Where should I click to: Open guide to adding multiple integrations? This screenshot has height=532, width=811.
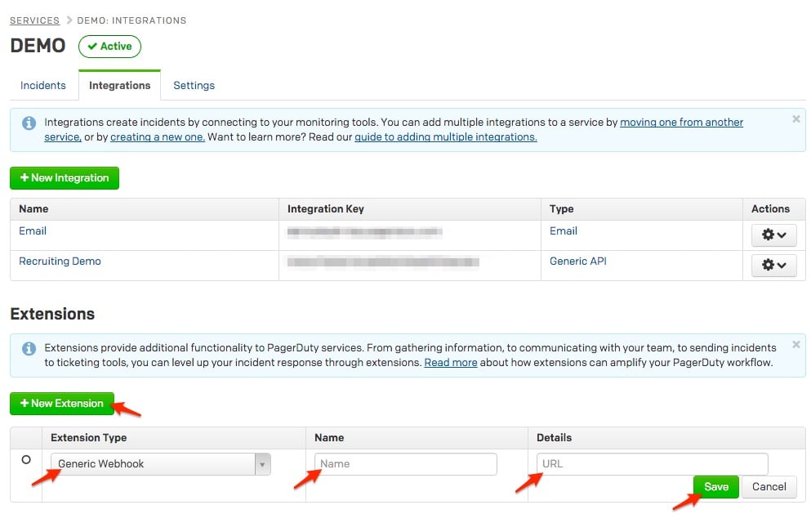point(445,137)
